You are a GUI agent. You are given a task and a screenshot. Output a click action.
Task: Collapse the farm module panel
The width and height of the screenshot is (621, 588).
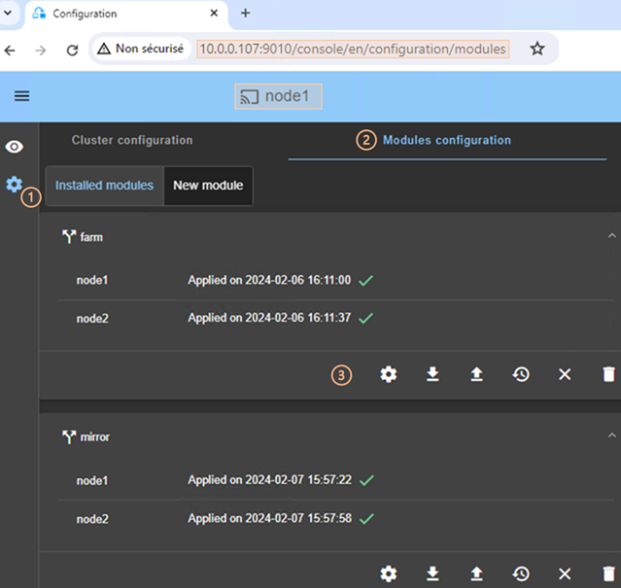pos(610,235)
